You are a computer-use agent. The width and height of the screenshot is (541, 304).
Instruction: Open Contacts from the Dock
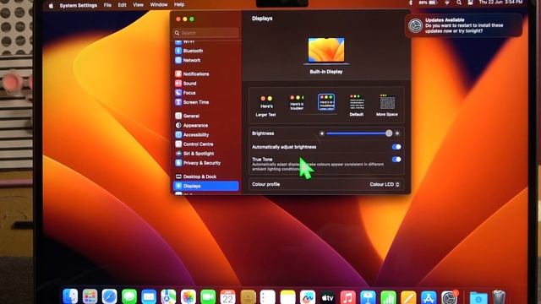[248, 296]
